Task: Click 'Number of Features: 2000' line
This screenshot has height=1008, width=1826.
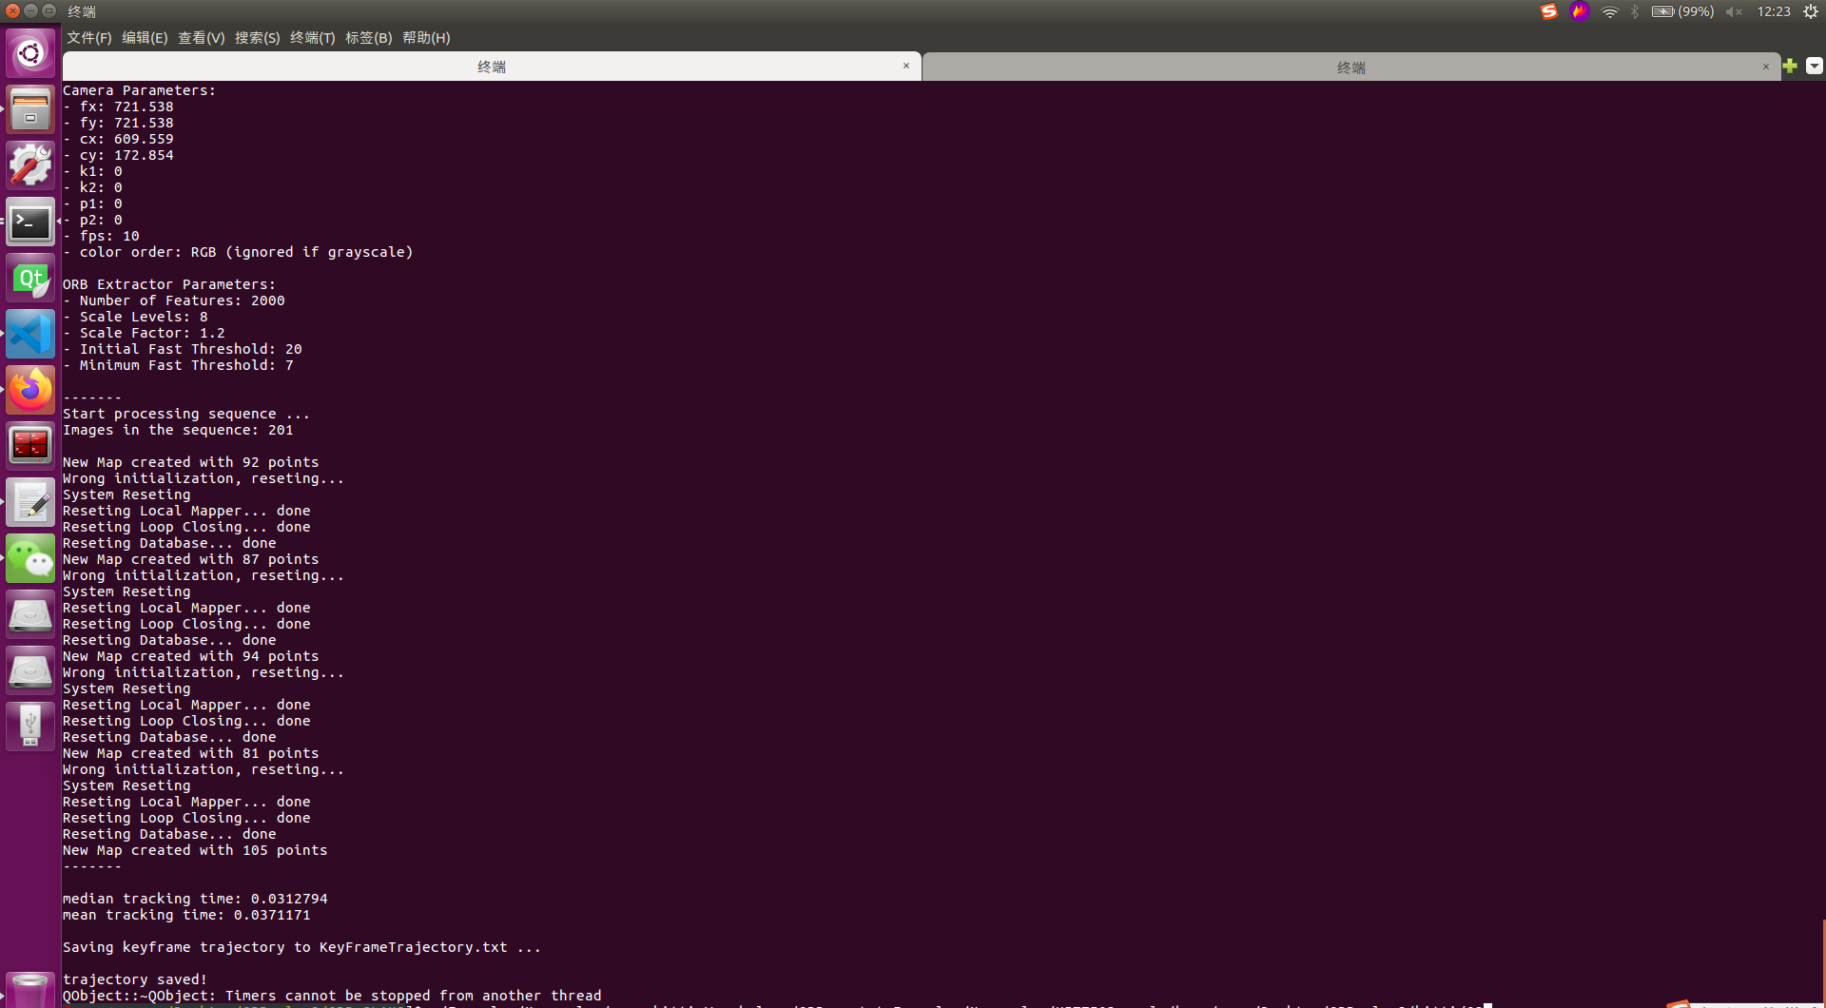Action: point(174,300)
